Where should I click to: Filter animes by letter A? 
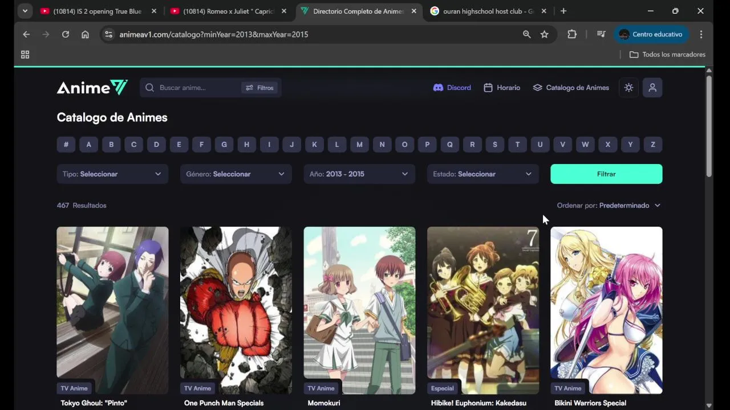coord(88,145)
